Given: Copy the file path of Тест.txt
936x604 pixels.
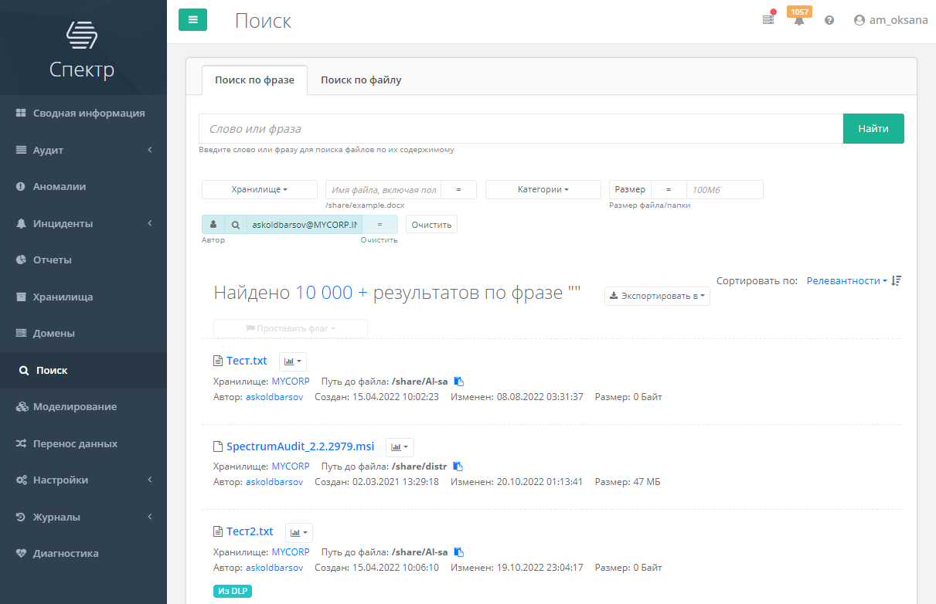Looking at the screenshot, I should click(x=458, y=382).
